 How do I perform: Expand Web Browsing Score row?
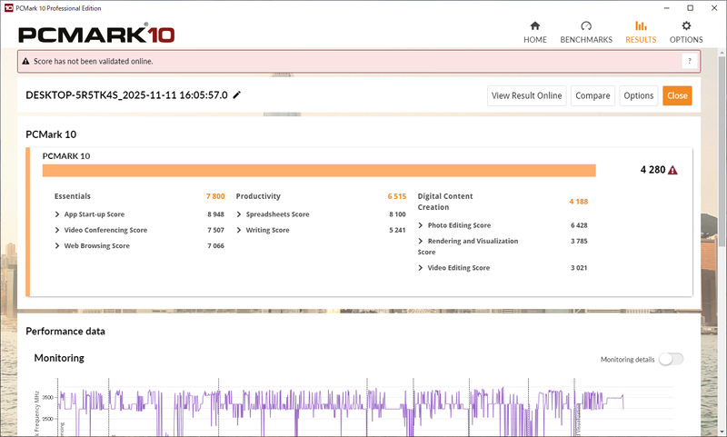[57, 245]
